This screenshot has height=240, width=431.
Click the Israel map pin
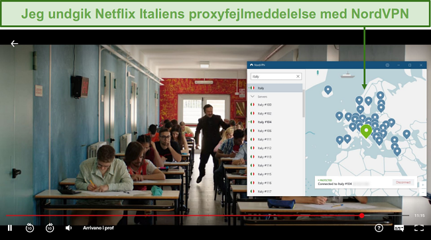(x=397, y=151)
